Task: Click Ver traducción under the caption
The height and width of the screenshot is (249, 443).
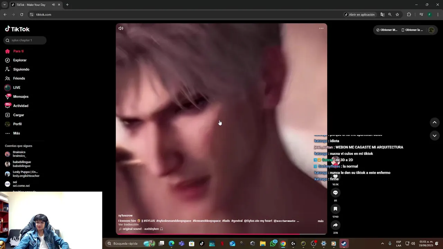Action: click(128, 224)
